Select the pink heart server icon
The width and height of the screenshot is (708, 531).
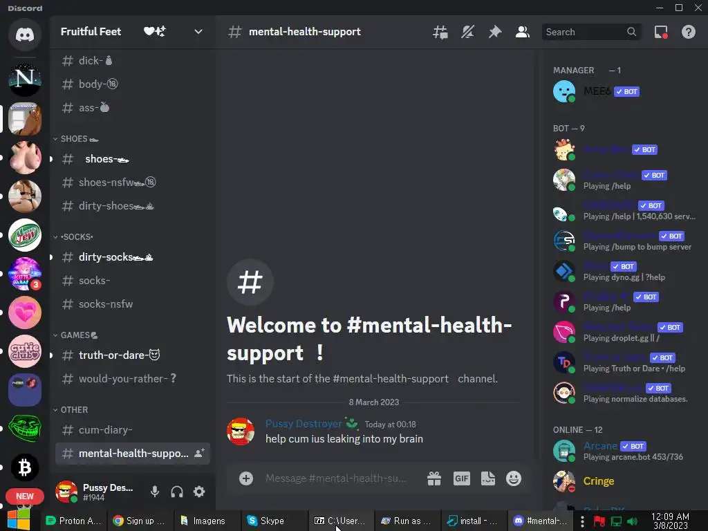(x=25, y=313)
